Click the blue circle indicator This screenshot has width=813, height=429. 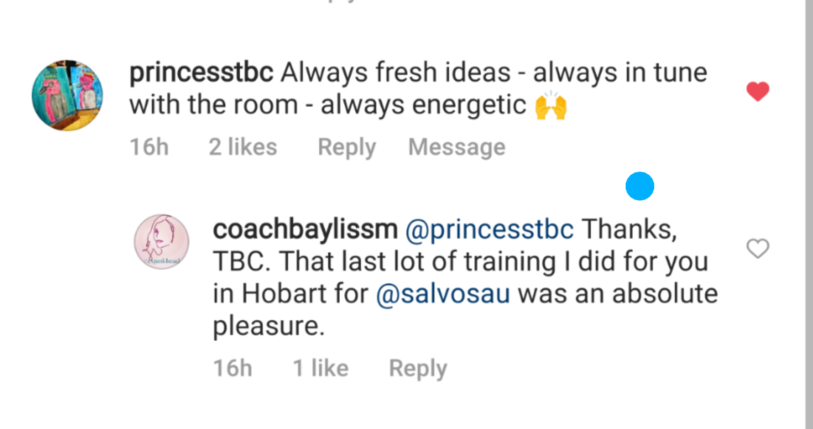(x=640, y=186)
